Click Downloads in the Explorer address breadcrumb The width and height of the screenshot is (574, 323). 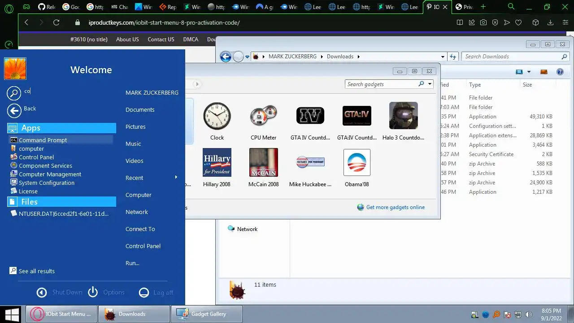pyautogui.click(x=340, y=57)
